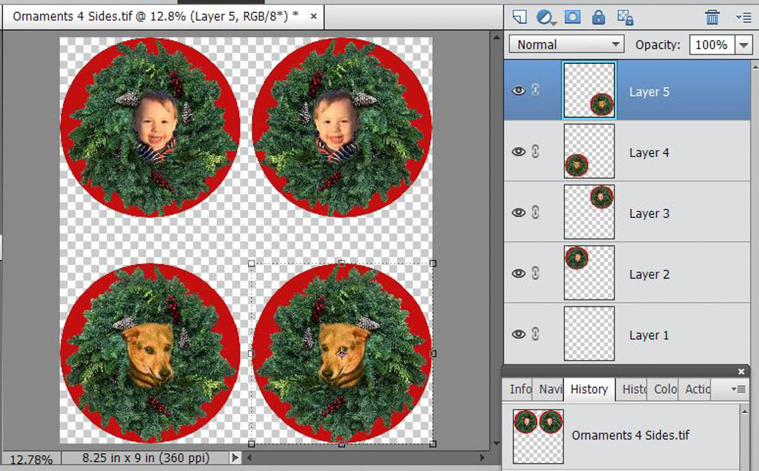Viewport: 759px width, 471px height.
Task: Click the bottom-middle transform handle of selection
Action: [342, 444]
